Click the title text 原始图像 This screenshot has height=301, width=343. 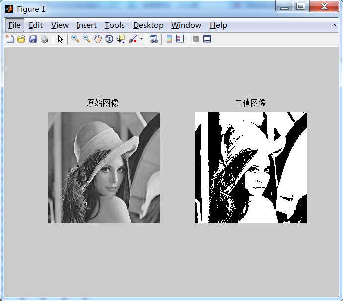click(x=102, y=103)
